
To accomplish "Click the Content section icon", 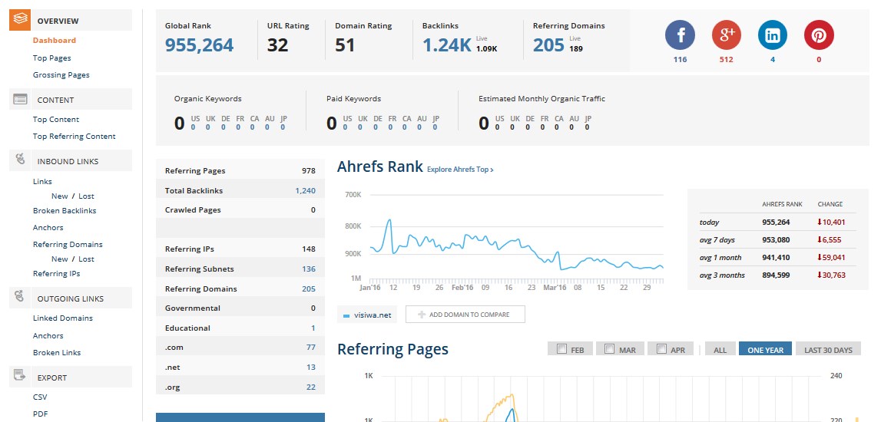I will coord(20,99).
